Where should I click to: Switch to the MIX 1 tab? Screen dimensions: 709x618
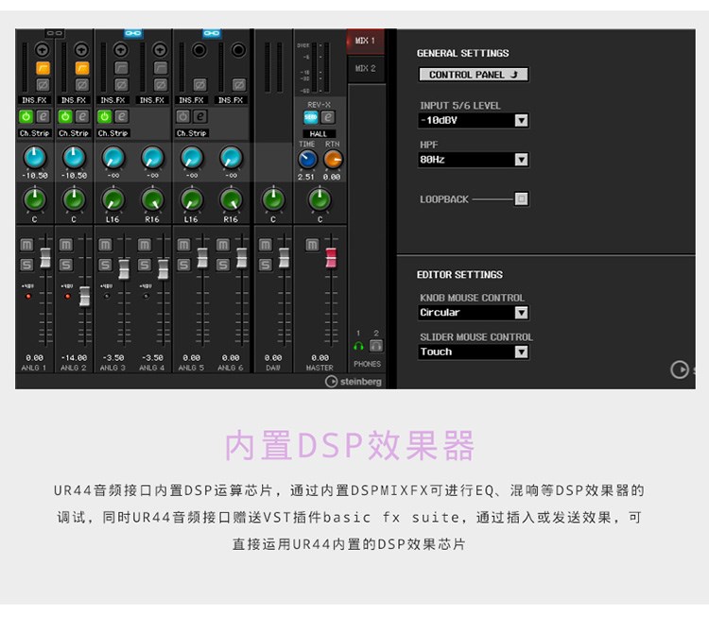[365, 42]
